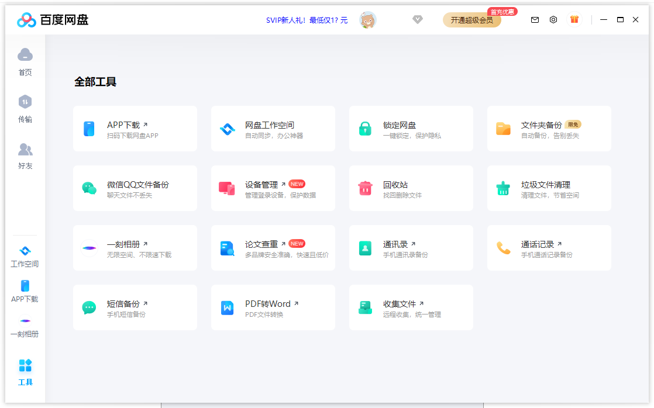Click the gift box icon
Image resolution: width=654 pixels, height=408 pixels.
tap(574, 19)
